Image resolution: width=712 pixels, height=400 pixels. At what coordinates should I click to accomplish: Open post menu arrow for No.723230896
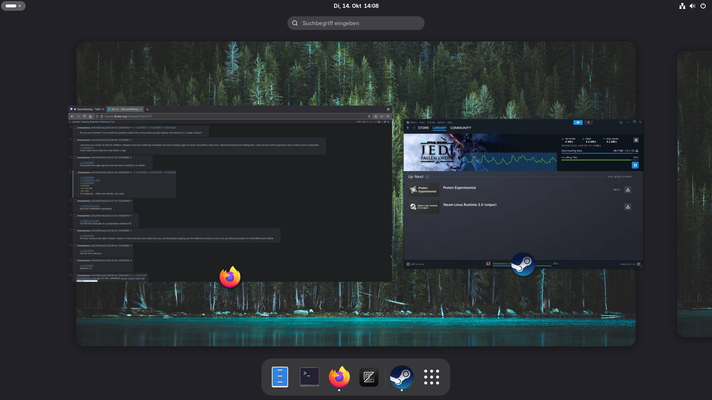pos(131,157)
